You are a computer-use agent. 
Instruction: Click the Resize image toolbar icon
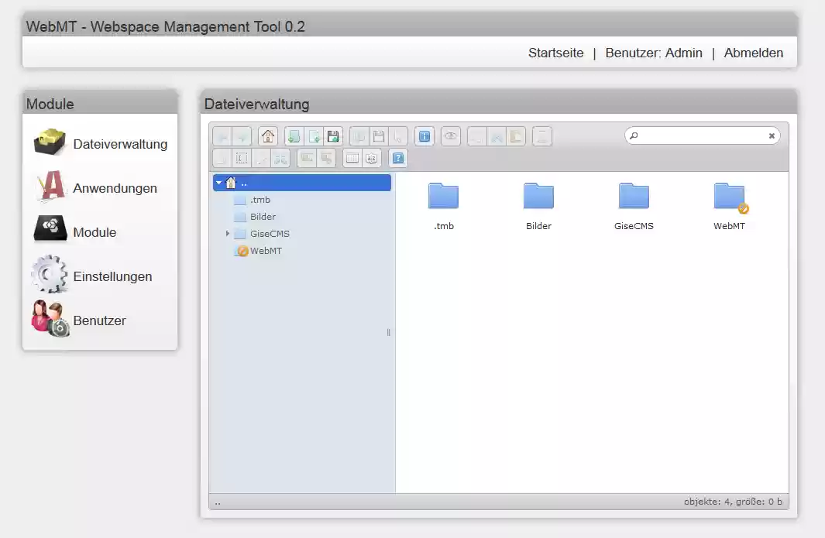(280, 158)
